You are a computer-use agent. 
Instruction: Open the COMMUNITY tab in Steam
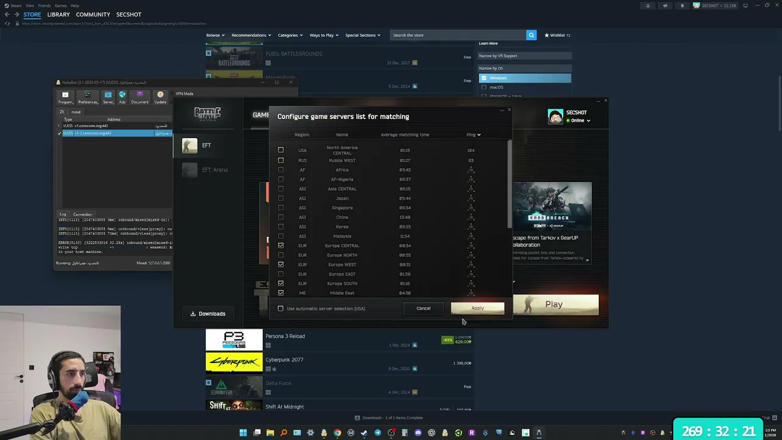93,15
